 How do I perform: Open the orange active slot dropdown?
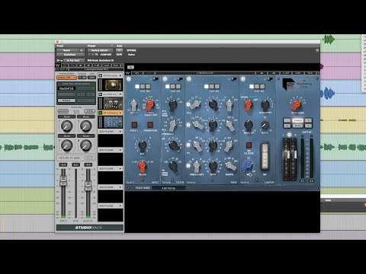tap(120, 113)
